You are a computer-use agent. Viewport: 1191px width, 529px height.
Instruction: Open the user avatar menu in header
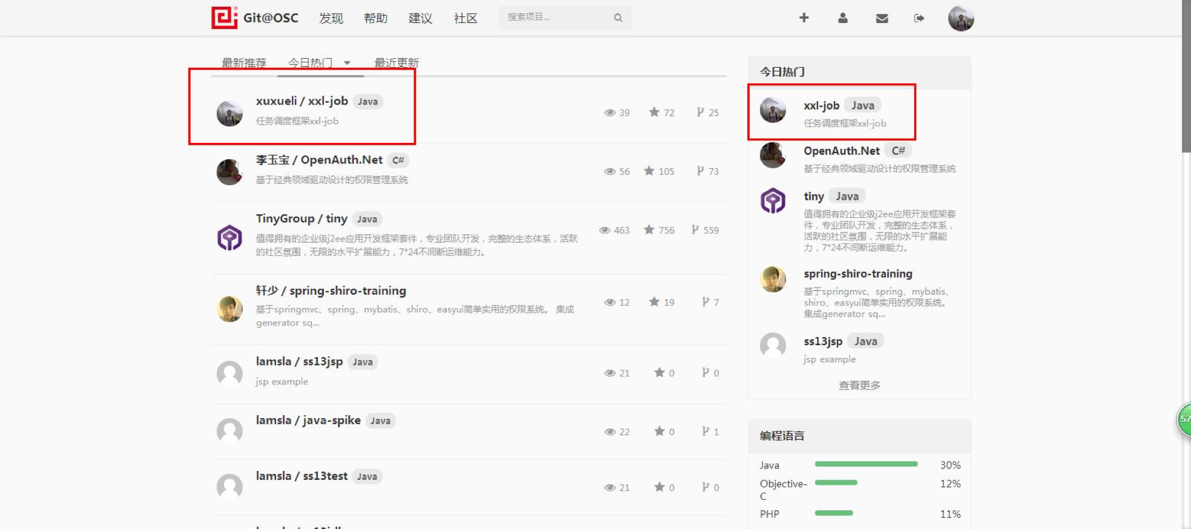pos(960,18)
